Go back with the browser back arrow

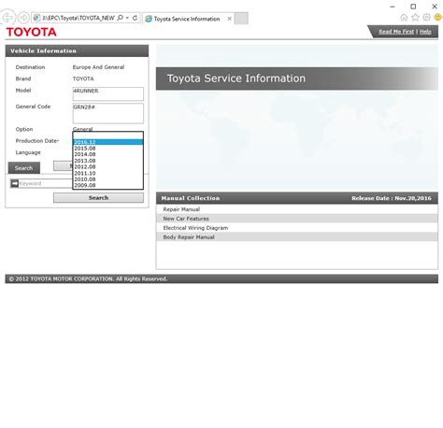coord(7,18)
